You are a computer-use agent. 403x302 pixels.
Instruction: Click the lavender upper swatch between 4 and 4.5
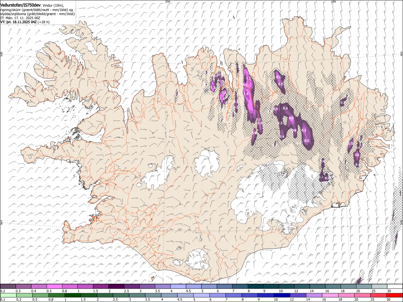click(178, 286)
